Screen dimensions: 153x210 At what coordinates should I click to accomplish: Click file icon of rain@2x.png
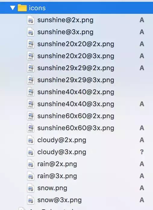point(31,164)
